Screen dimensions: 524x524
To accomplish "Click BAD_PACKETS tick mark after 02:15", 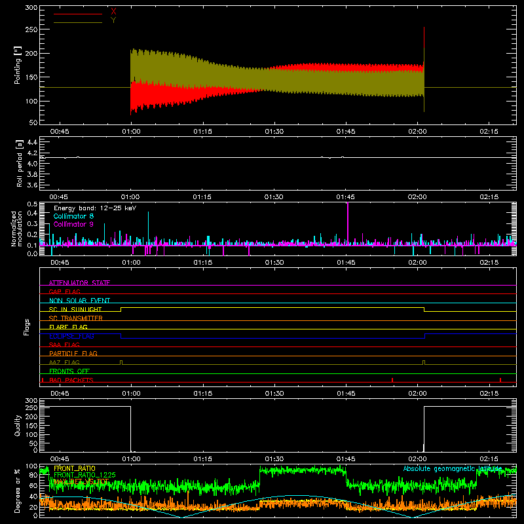I will point(500,380).
